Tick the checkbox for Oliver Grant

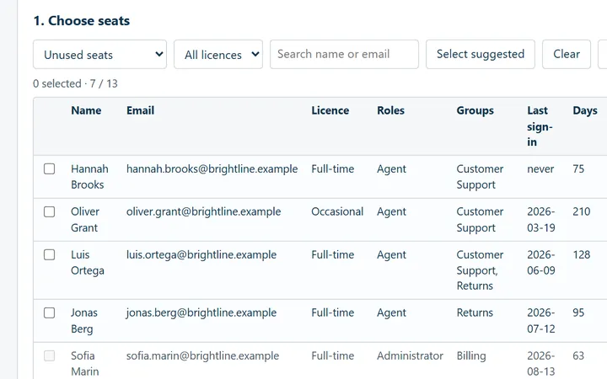coord(49,212)
